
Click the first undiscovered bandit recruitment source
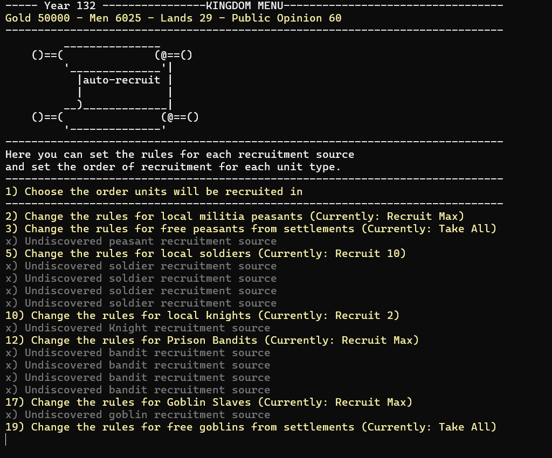point(137,353)
